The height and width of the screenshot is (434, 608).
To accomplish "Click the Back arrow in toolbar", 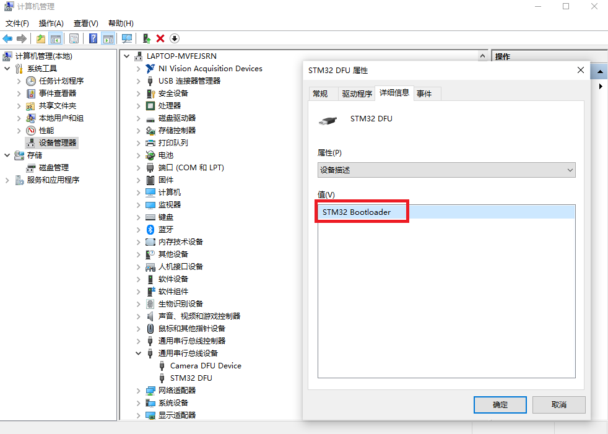I will [x=7, y=38].
